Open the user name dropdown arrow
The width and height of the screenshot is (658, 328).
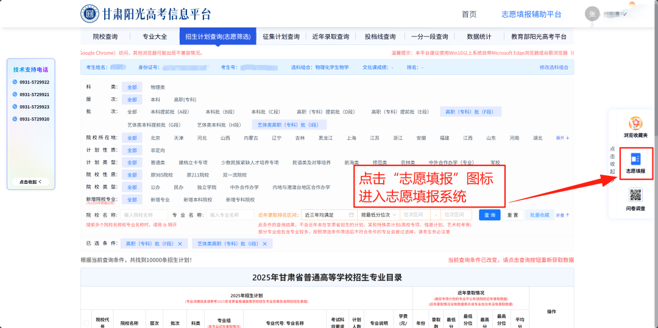625,14
